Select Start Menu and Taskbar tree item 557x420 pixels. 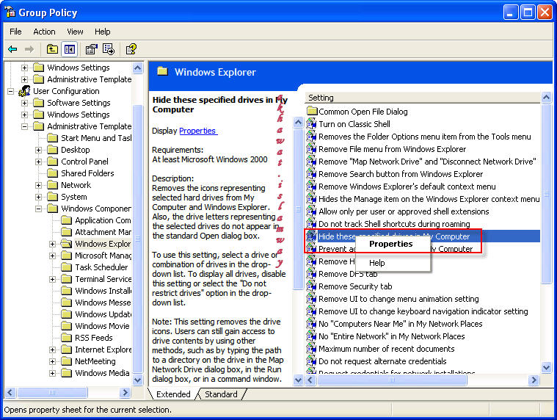tap(96, 138)
